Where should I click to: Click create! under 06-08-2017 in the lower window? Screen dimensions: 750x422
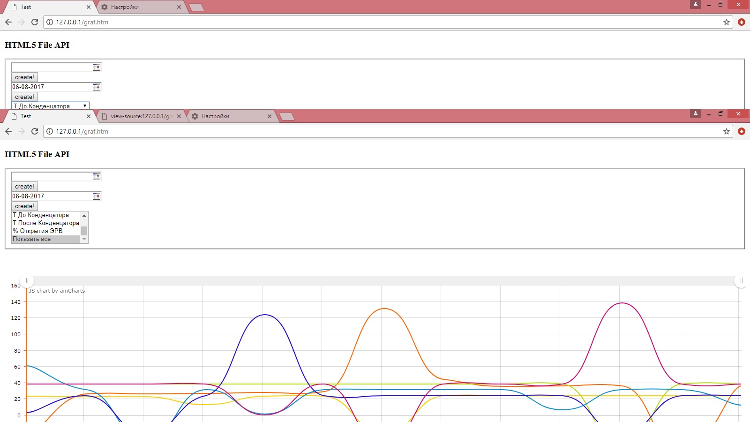coord(24,206)
